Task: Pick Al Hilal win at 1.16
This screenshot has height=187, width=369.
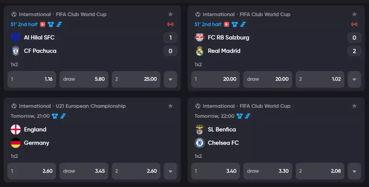Action: [x=31, y=79]
